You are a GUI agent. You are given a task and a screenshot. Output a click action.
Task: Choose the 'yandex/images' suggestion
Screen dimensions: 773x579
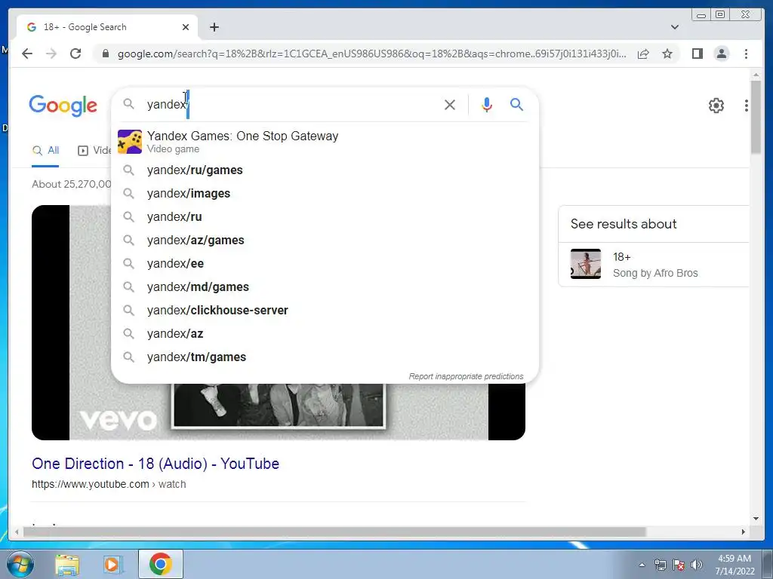[x=325, y=194]
